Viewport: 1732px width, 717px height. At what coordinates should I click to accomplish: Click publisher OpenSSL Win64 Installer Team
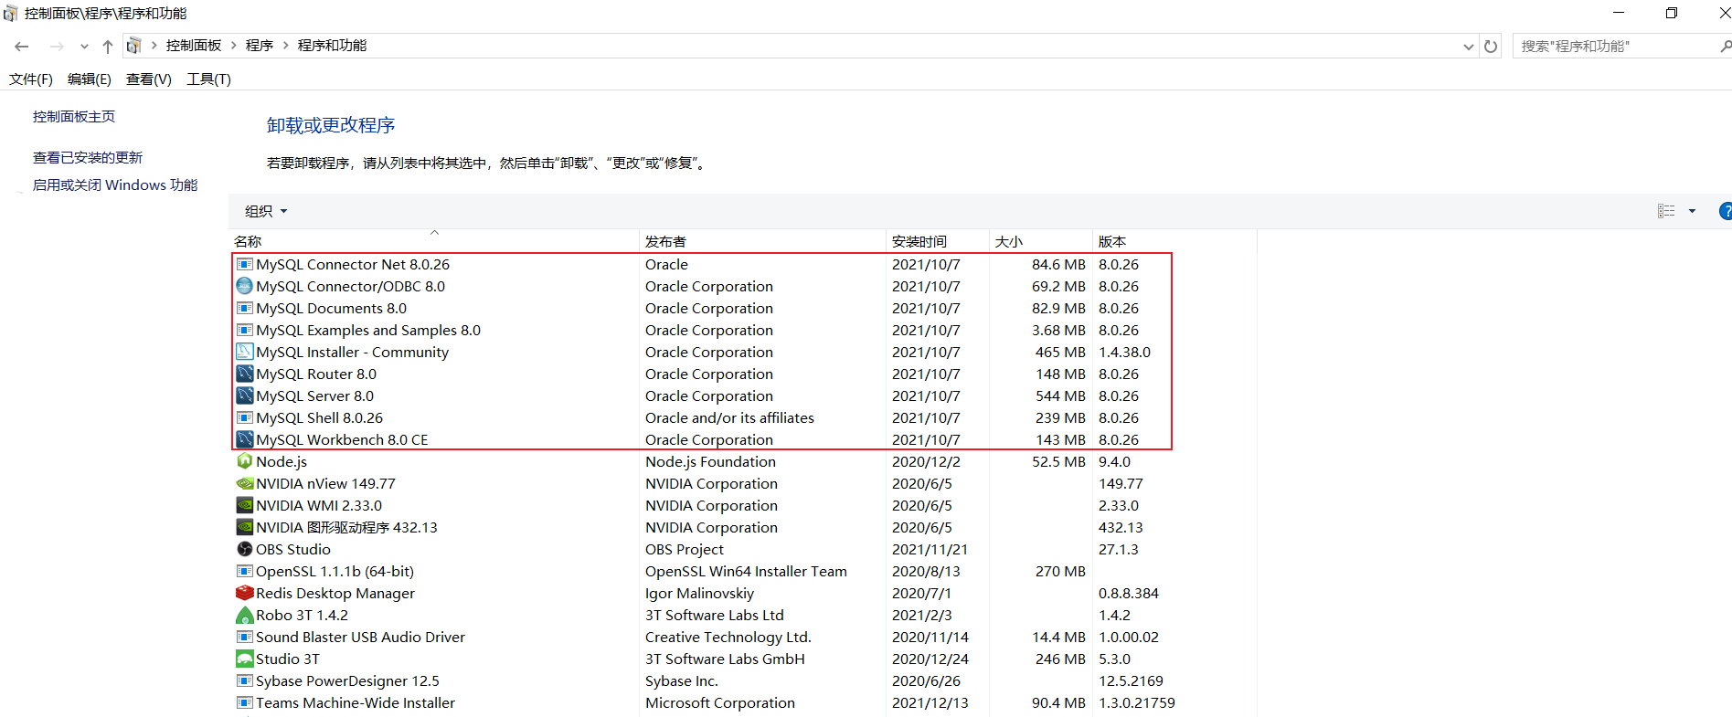click(746, 571)
